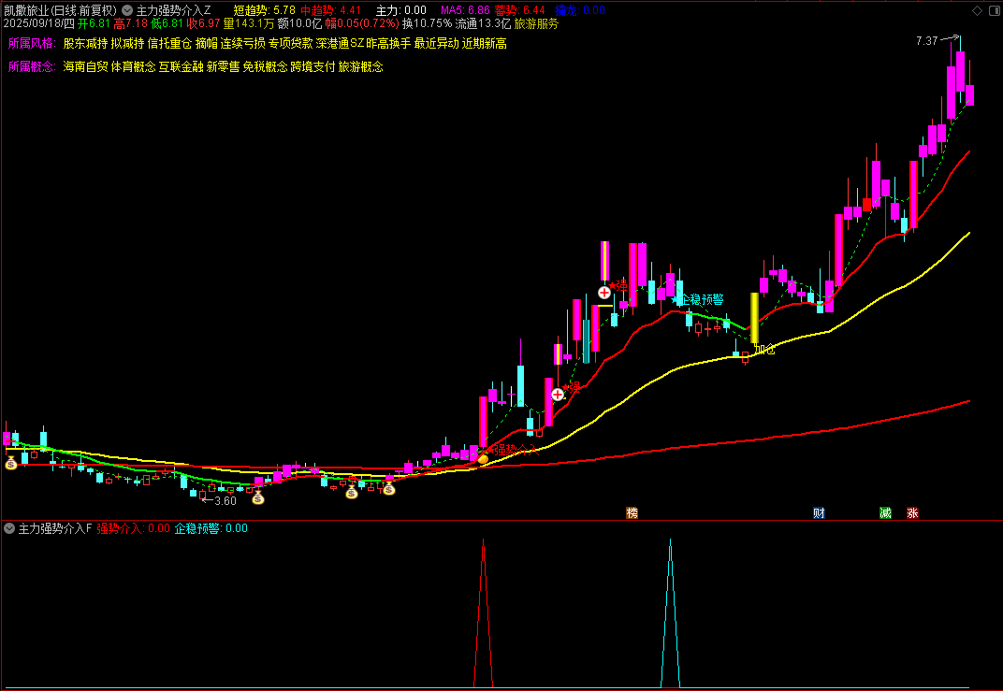Select the 信托重仓 style tag
Screen dimensions: 1003x691
click(x=169, y=43)
